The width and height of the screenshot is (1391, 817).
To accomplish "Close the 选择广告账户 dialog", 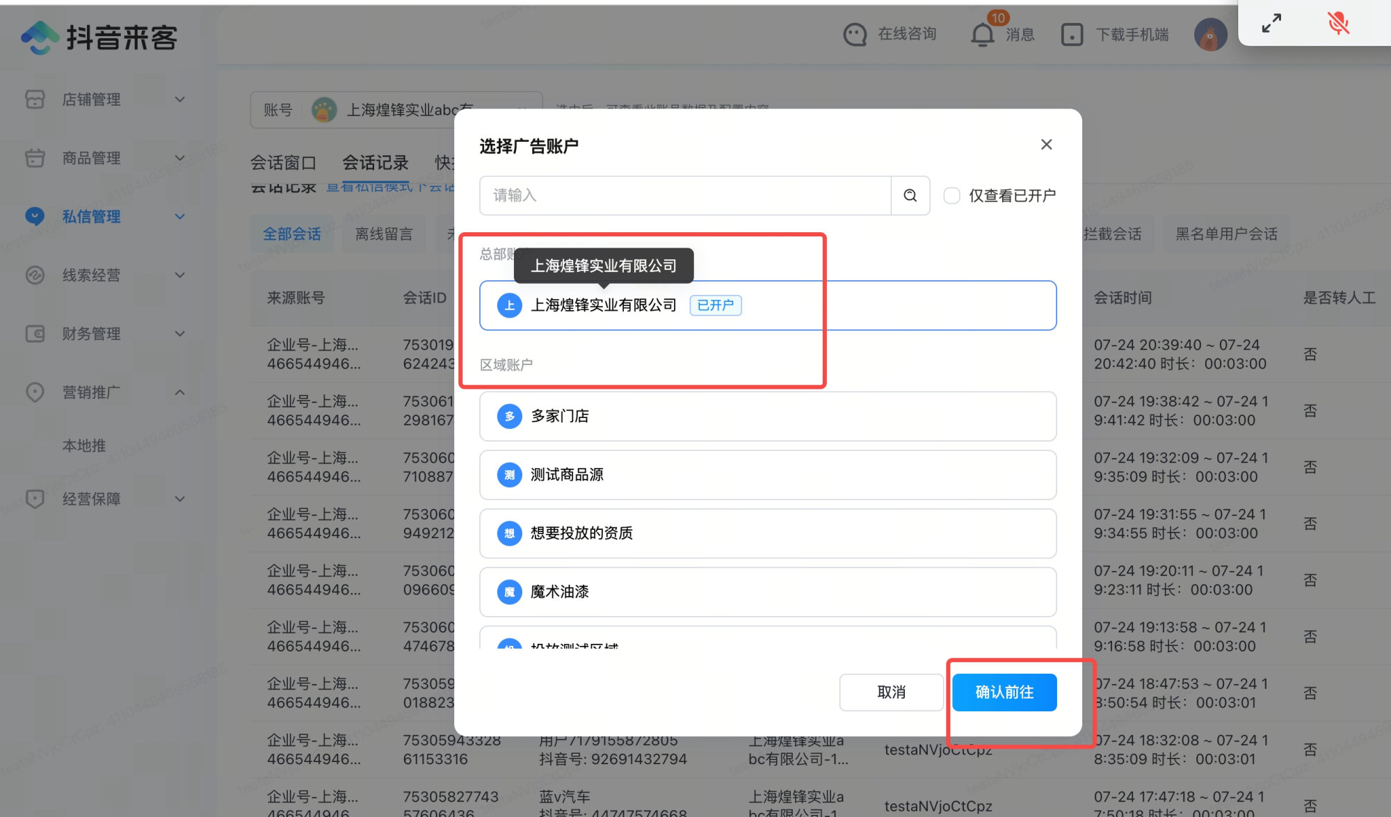I will click(1046, 145).
